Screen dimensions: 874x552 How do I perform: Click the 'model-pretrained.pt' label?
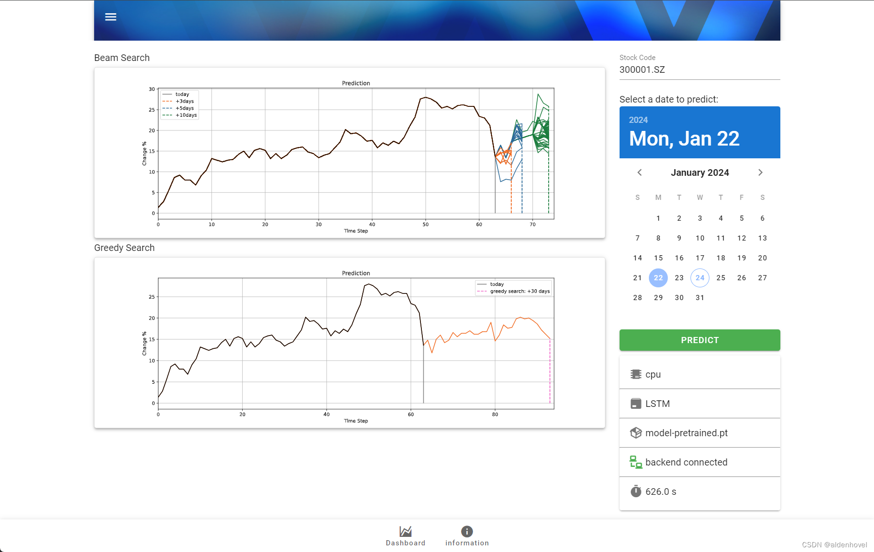click(x=686, y=433)
